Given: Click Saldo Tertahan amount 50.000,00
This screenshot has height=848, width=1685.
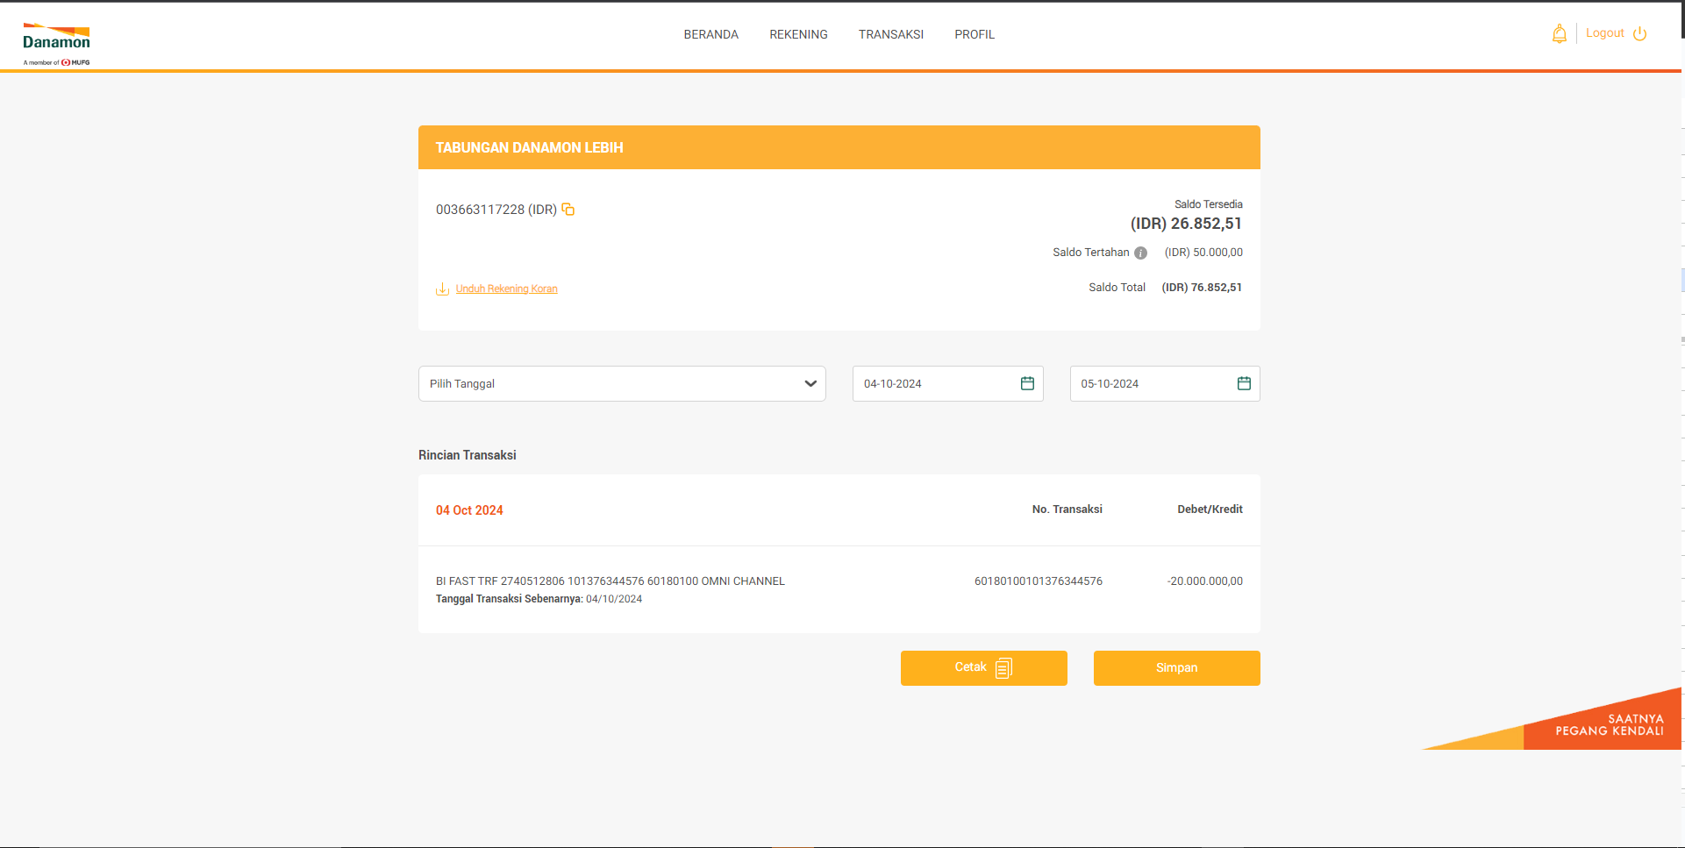Looking at the screenshot, I should coord(1203,253).
